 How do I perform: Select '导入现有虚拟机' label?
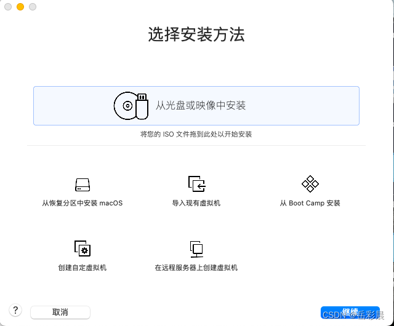(196, 203)
